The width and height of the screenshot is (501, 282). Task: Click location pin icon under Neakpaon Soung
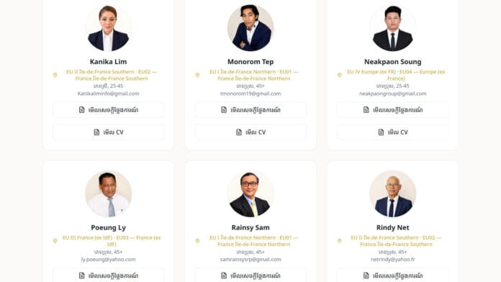[340, 75]
